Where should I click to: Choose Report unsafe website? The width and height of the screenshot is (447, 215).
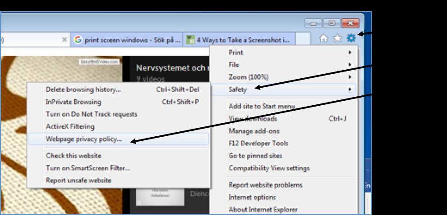point(119,180)
